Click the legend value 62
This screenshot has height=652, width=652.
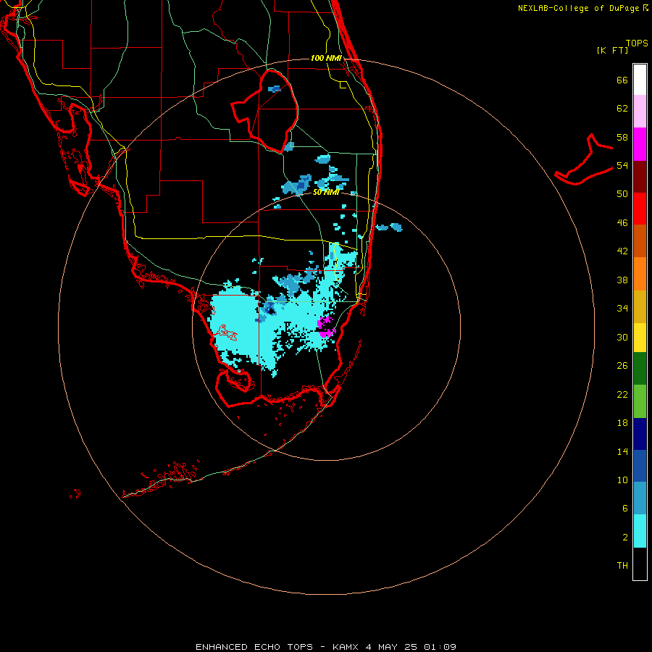point(622,109)
